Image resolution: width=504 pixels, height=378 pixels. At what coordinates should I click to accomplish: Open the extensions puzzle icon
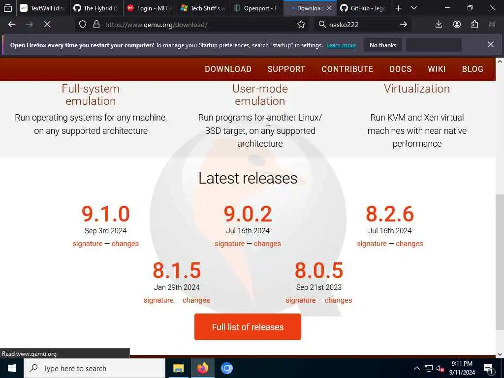pyautogui.click(x=475, y=25)
